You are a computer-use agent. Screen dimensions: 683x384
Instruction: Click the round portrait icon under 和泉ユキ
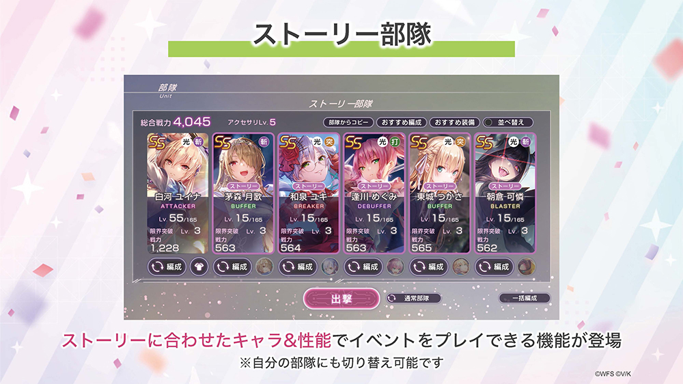(x=330, y=266)
